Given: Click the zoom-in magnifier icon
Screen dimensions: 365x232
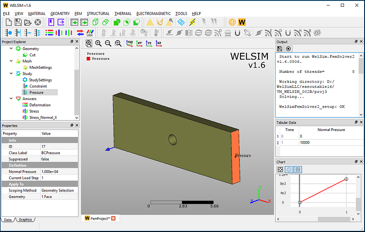Looking at the screenshot, I should click(99, 43).
